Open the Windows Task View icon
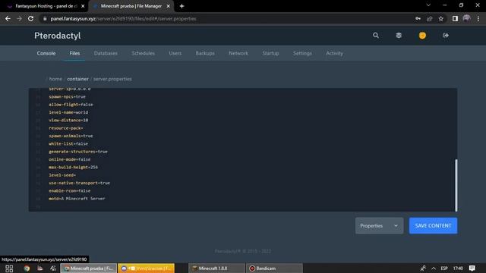This screenshot has height=273, width=486. click(x=9, y=268)
